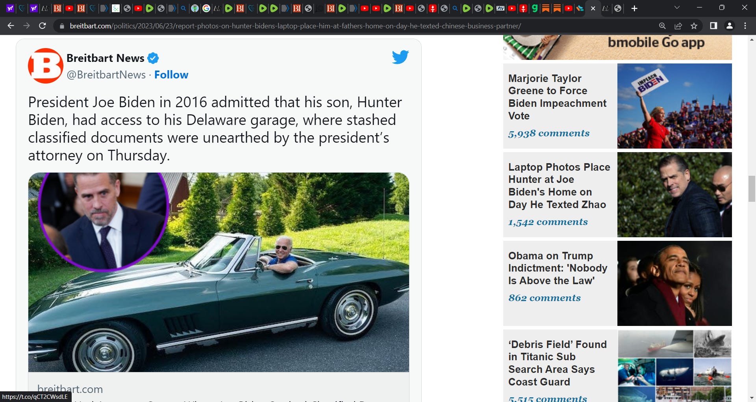Follow Breitbart News on Twitter
756x402 pixels.
[x=171, y=75]
